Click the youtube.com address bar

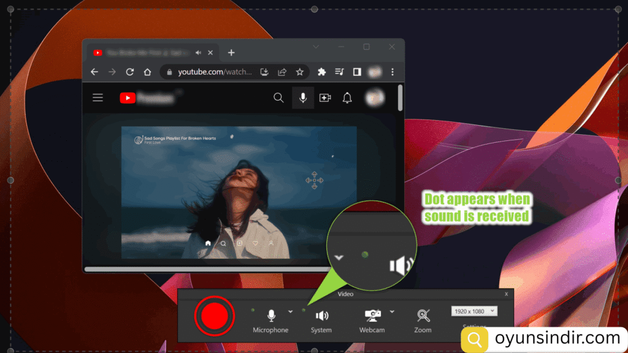215,72
